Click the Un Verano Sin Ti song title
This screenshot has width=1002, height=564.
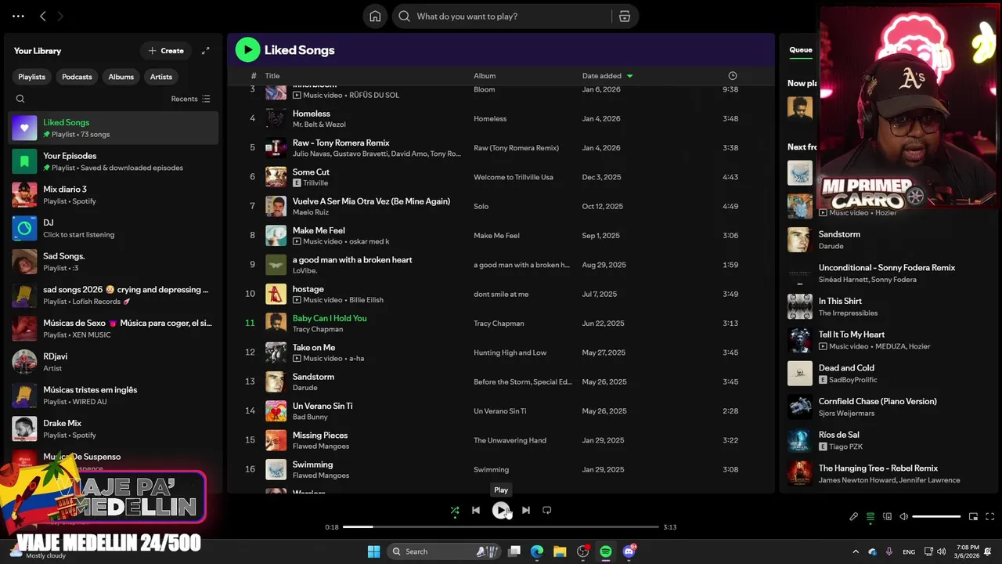(x=323, y=406)
